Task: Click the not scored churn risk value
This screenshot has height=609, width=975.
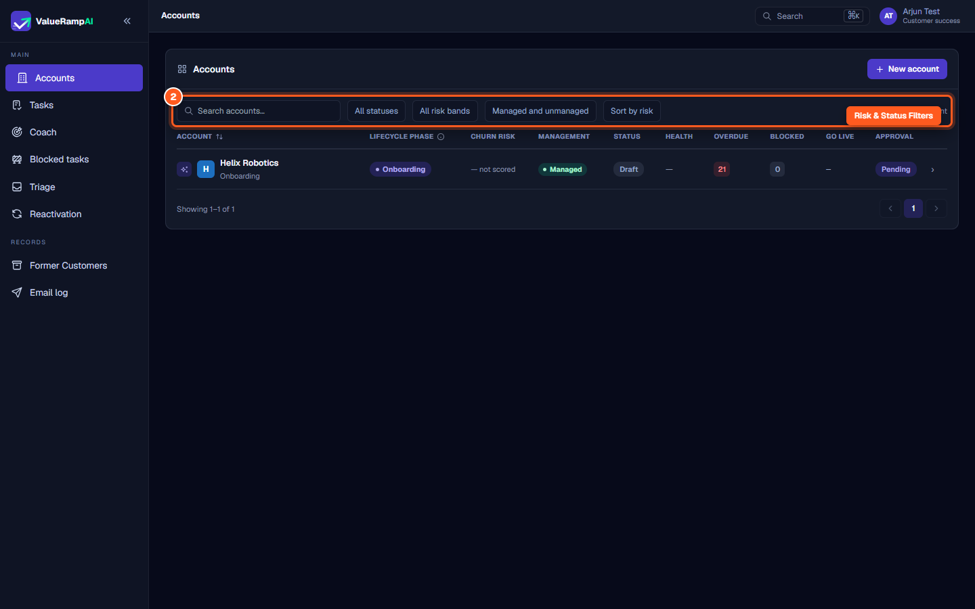Action: [493, 169]
